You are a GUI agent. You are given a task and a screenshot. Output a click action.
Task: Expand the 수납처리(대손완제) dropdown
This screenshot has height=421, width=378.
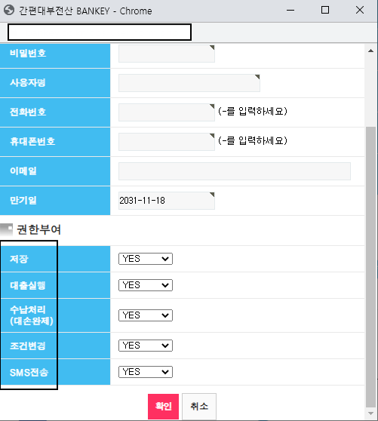tap(146, 315)
